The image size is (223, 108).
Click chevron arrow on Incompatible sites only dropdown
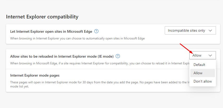point(210,30)
